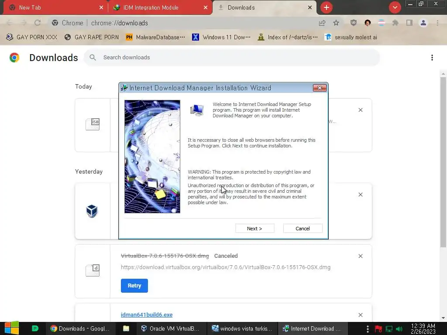Close the IDM Integration Module tab
The height and width of the screenshot is (335, 447).
click(x=205, y=8)
